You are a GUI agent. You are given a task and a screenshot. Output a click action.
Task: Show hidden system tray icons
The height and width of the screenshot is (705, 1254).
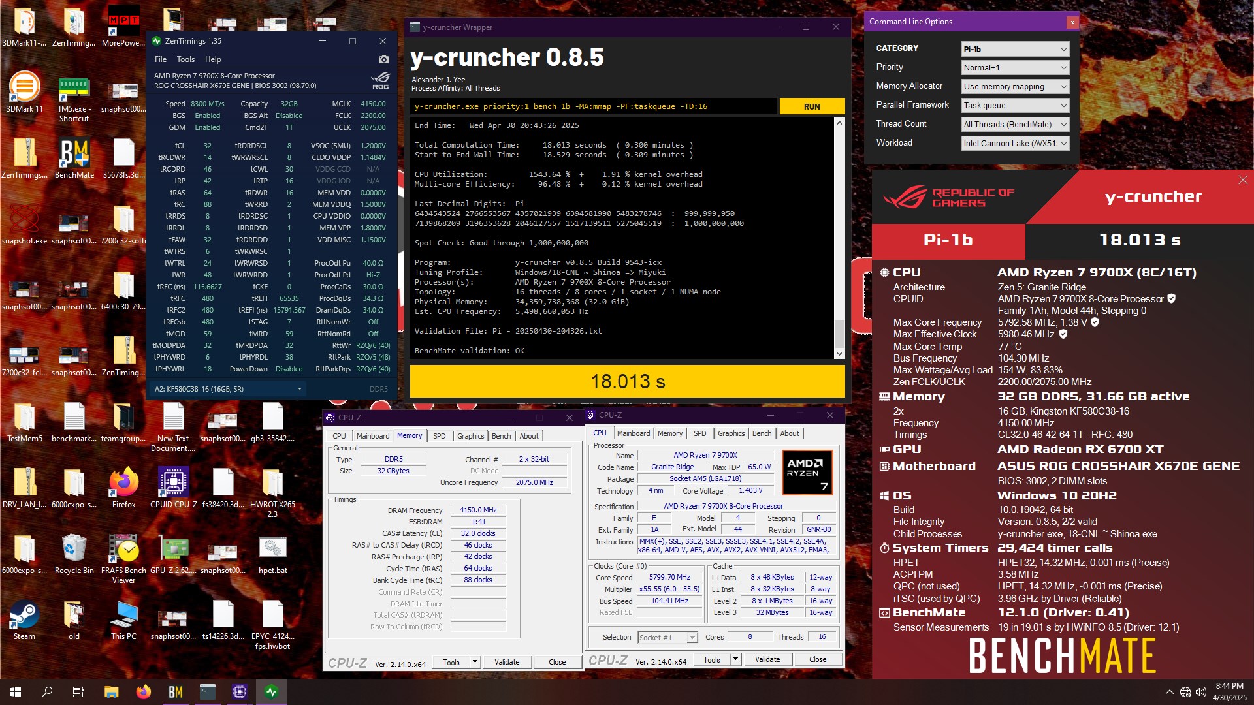(1169, 692)
